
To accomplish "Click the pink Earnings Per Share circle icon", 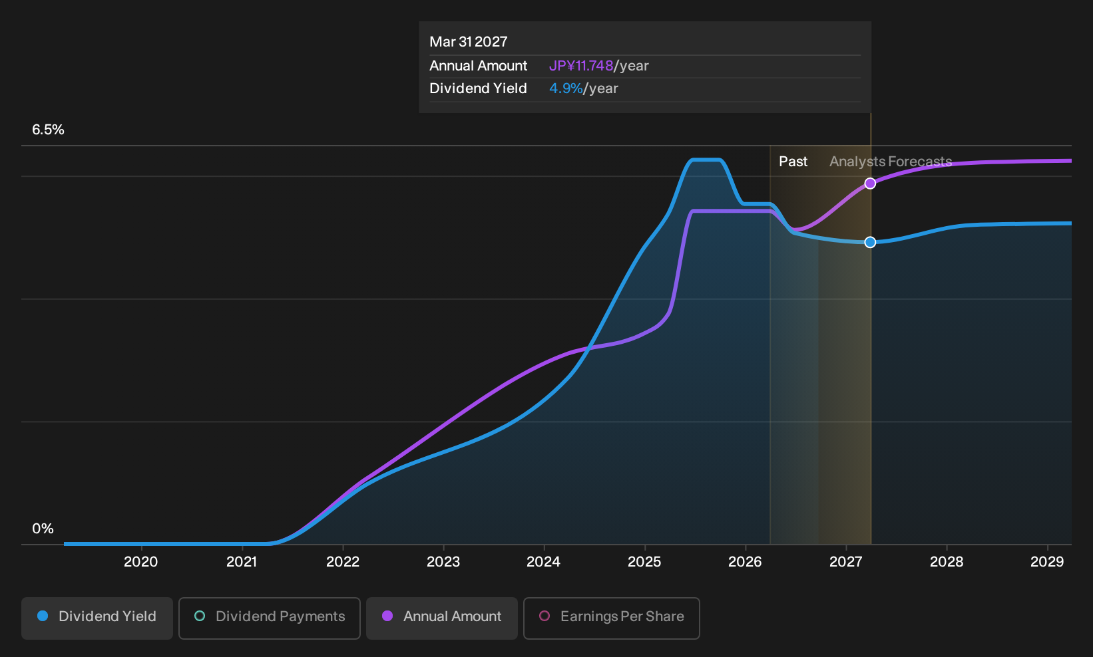I will click(x=545, y=616).
